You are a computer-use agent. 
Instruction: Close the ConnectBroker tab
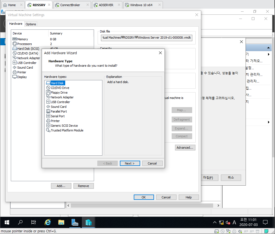point(88,5)
